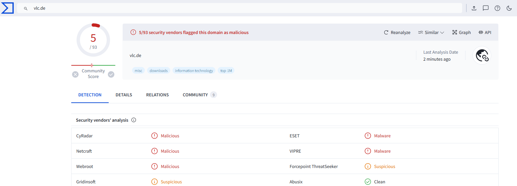Select the misc tag
517x186 pixels.
pos(138,71)
